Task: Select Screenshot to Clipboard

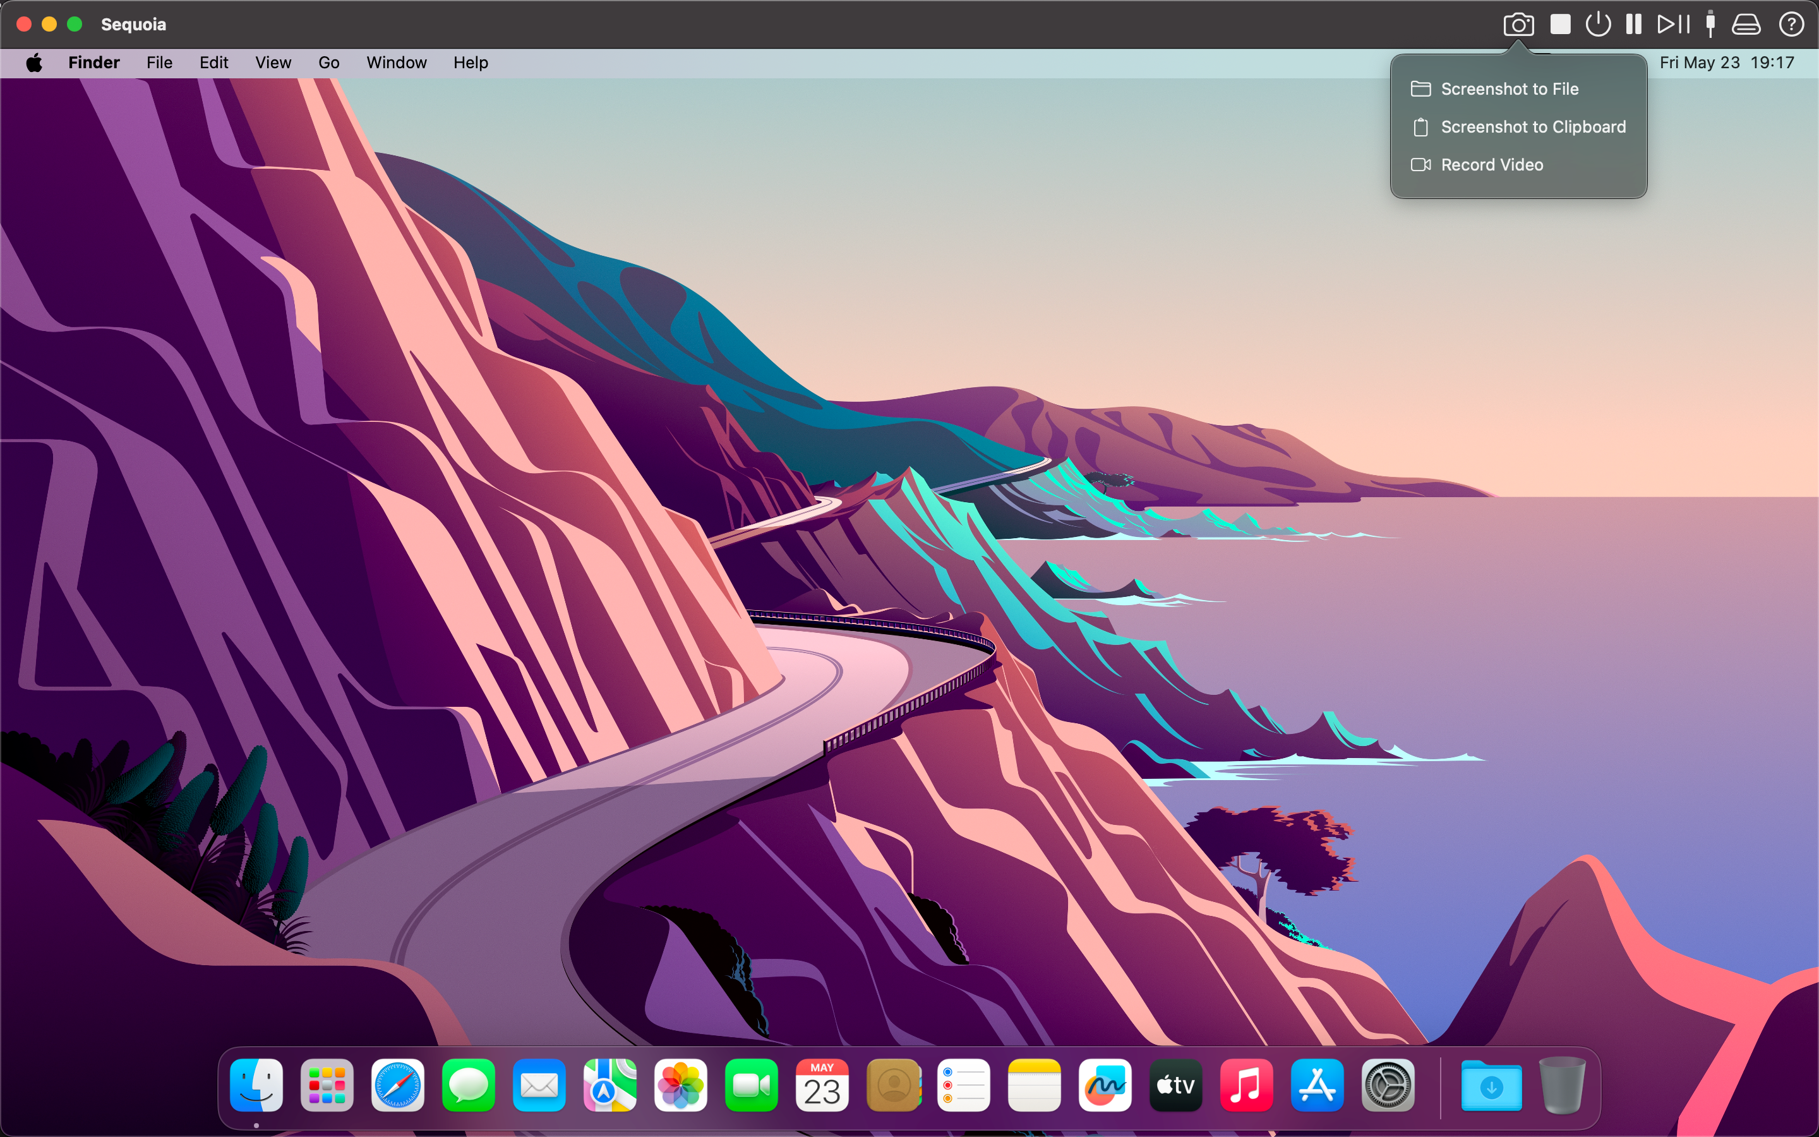Action: (x=1533, y=127)
